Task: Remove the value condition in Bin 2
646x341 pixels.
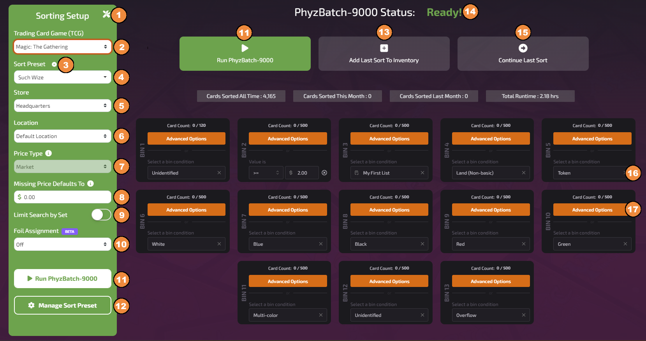Action: pyautogui.click(x=324, y=173)
